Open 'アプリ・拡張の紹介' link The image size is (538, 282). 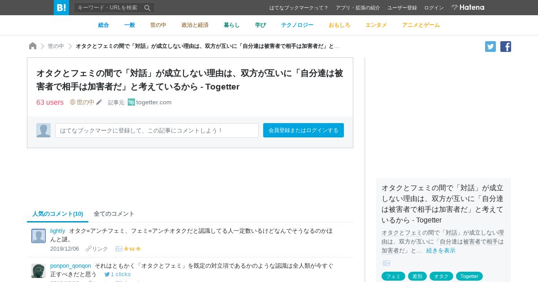point(358,8)
